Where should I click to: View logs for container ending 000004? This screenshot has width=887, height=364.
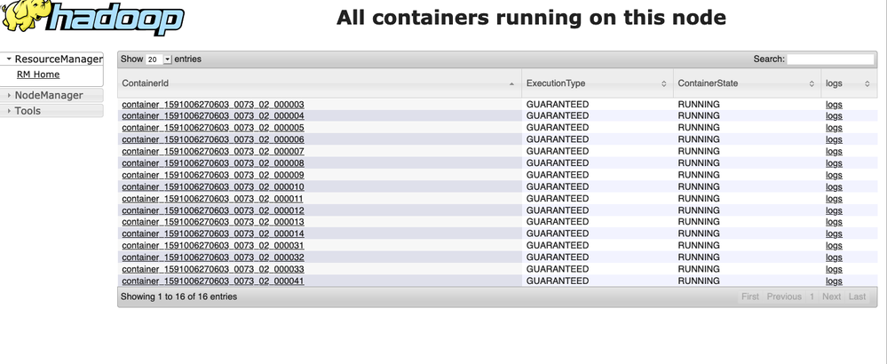[834, 116]
